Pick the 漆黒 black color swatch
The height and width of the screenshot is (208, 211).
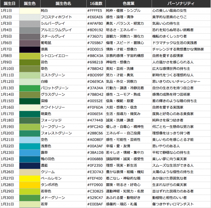pyautogui.click(x=29, y=49)
